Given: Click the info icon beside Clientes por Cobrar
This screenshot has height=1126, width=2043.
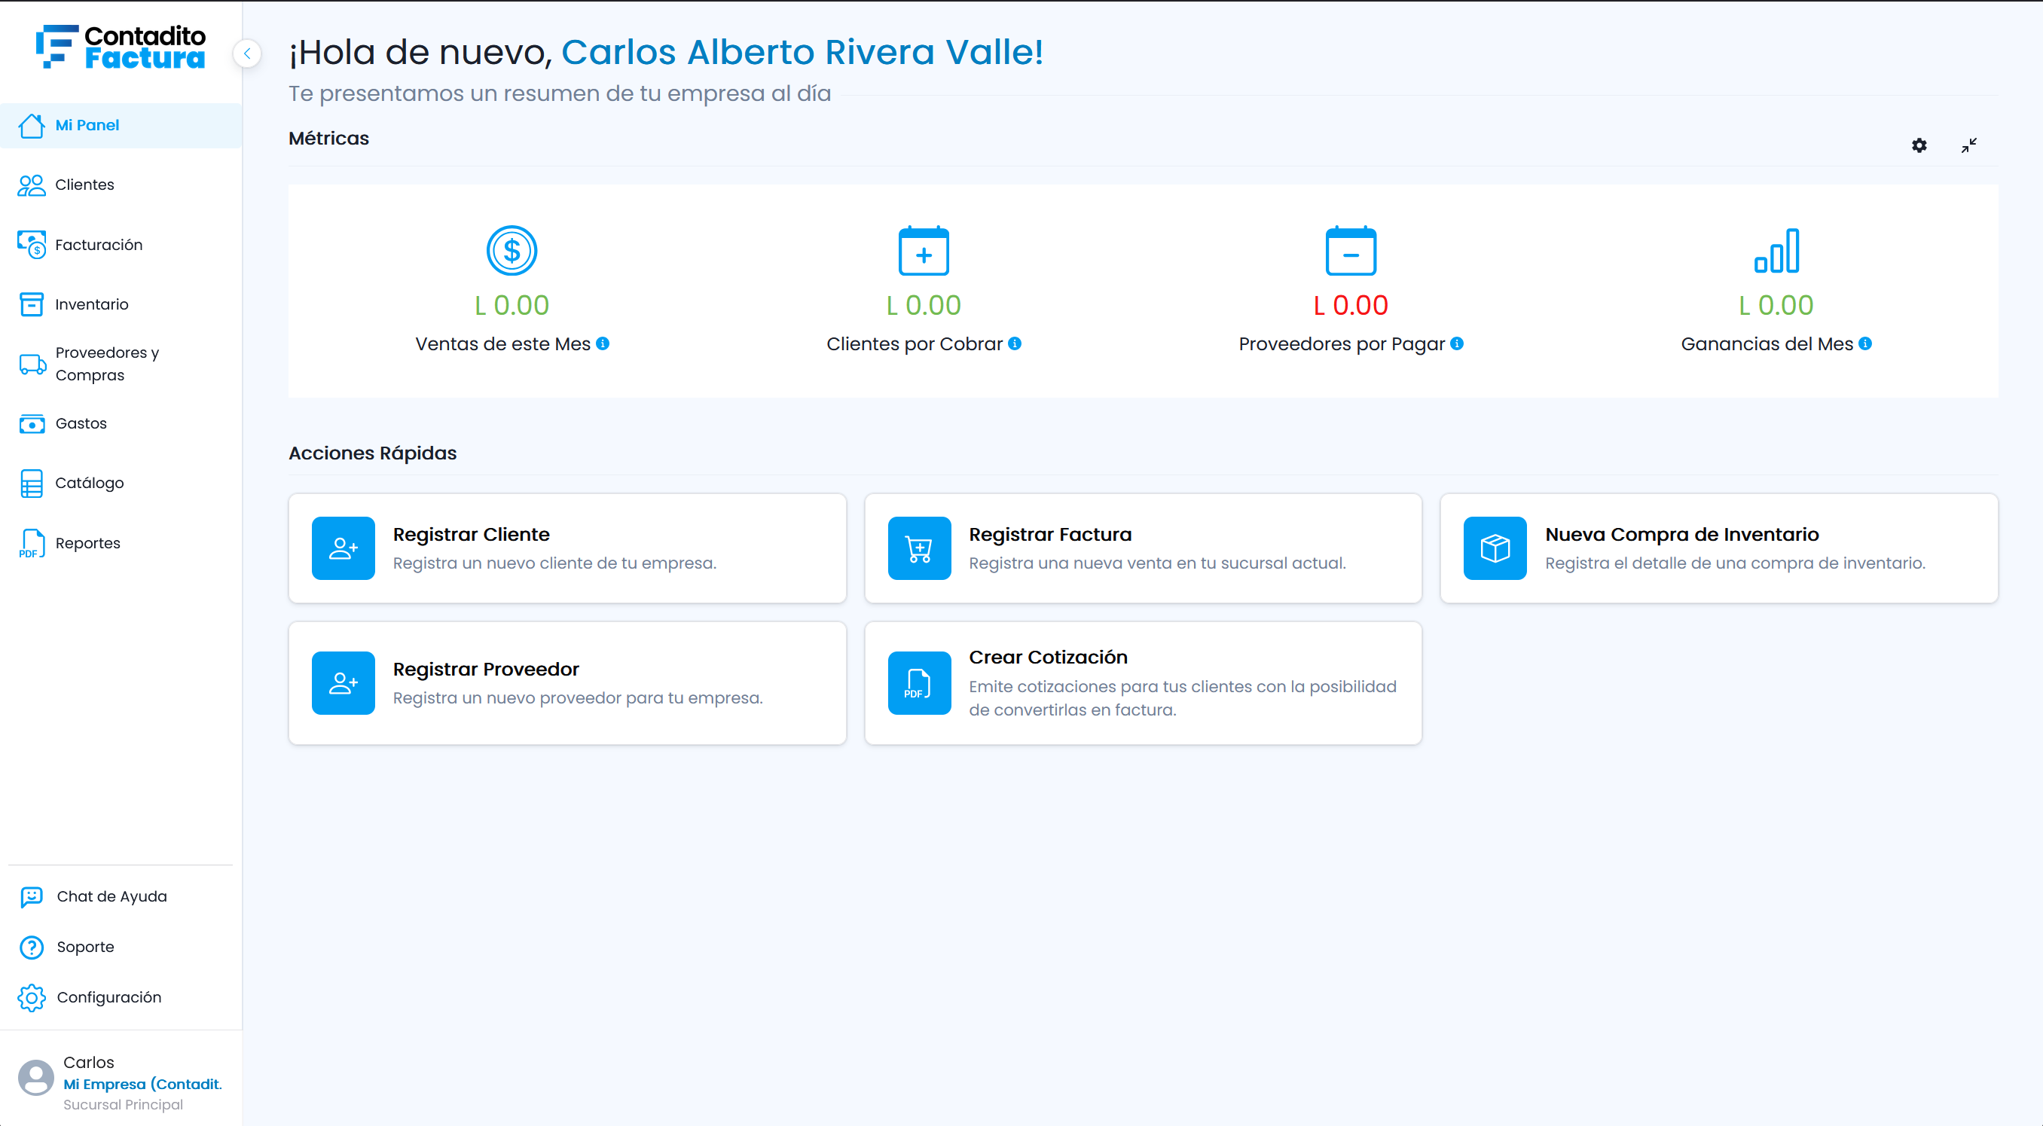Looking at the screenshot, I should 1015,343.
